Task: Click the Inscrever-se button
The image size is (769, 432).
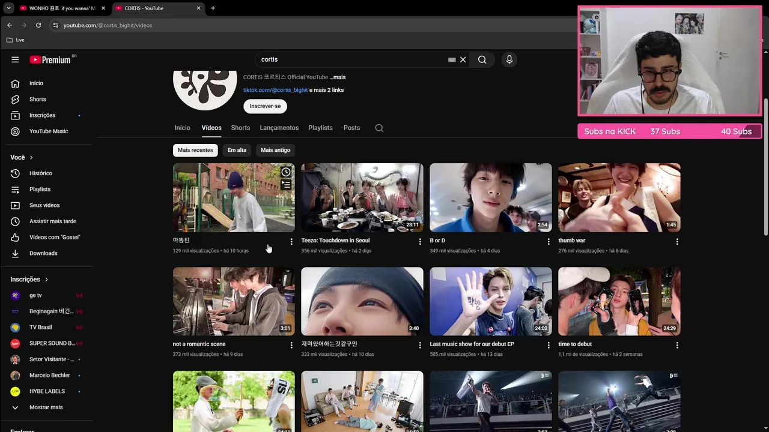Action: [265, 106]
